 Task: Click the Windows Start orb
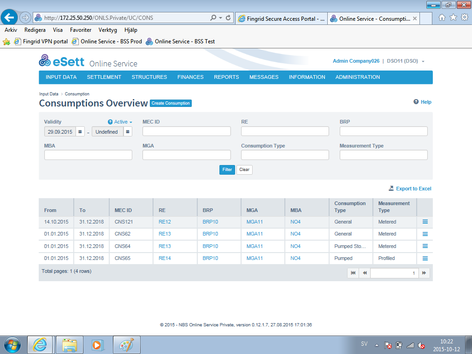point(12,345)
